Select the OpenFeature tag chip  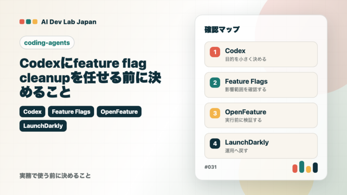point(119,111)
